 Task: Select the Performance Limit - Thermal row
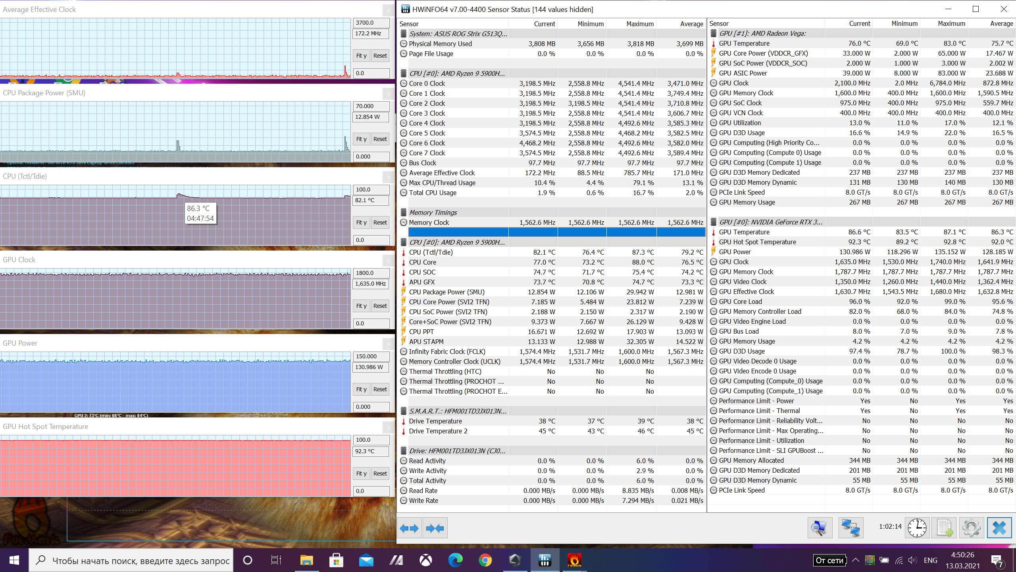862,411
